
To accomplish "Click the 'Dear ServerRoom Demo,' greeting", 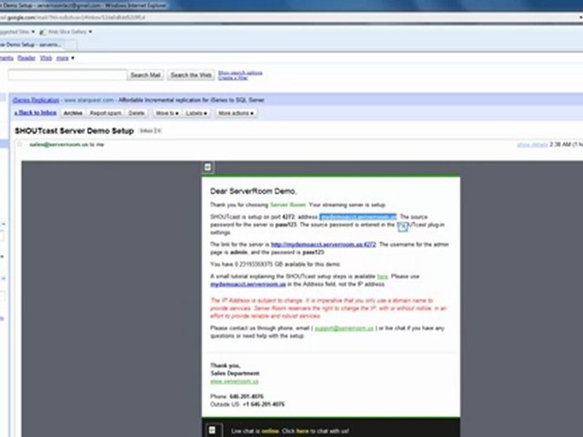I will pos(253,191).
